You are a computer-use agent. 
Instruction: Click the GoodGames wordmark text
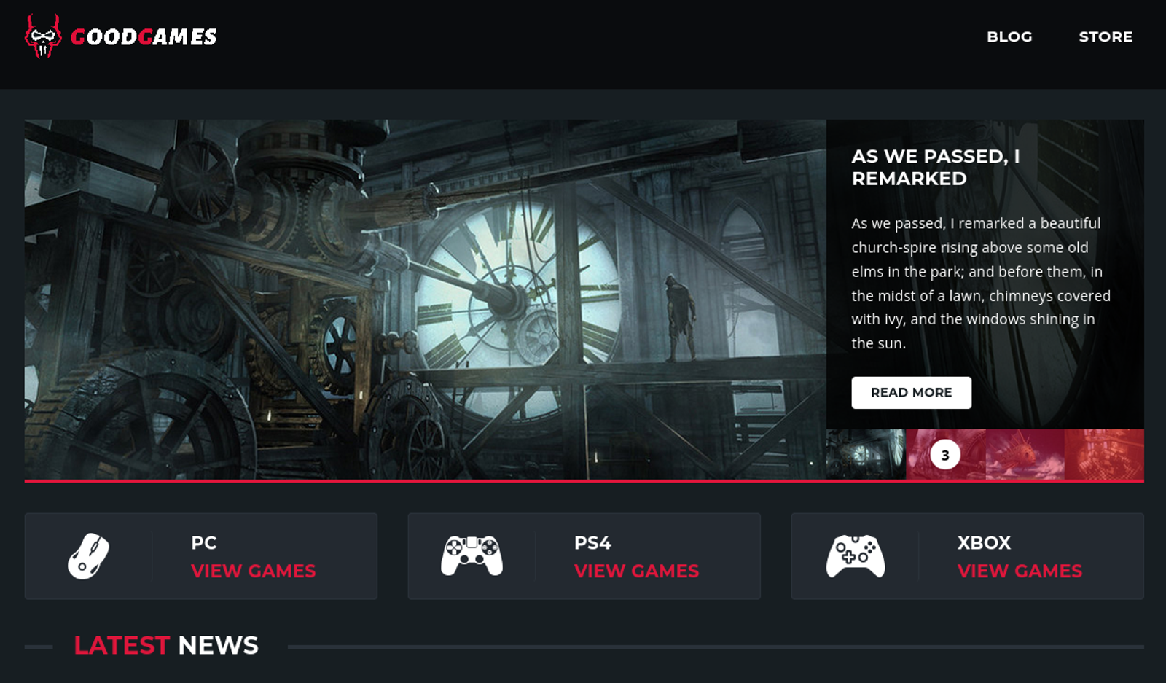pyautogui.click(x=144, y=37)
